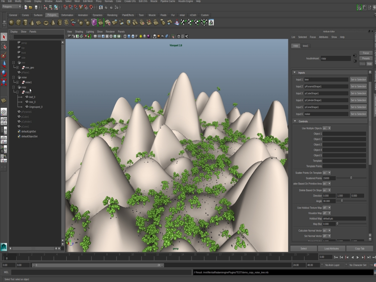Click the Copy Tab button
This screenshot has width=376, height=282.
(360, 249)
